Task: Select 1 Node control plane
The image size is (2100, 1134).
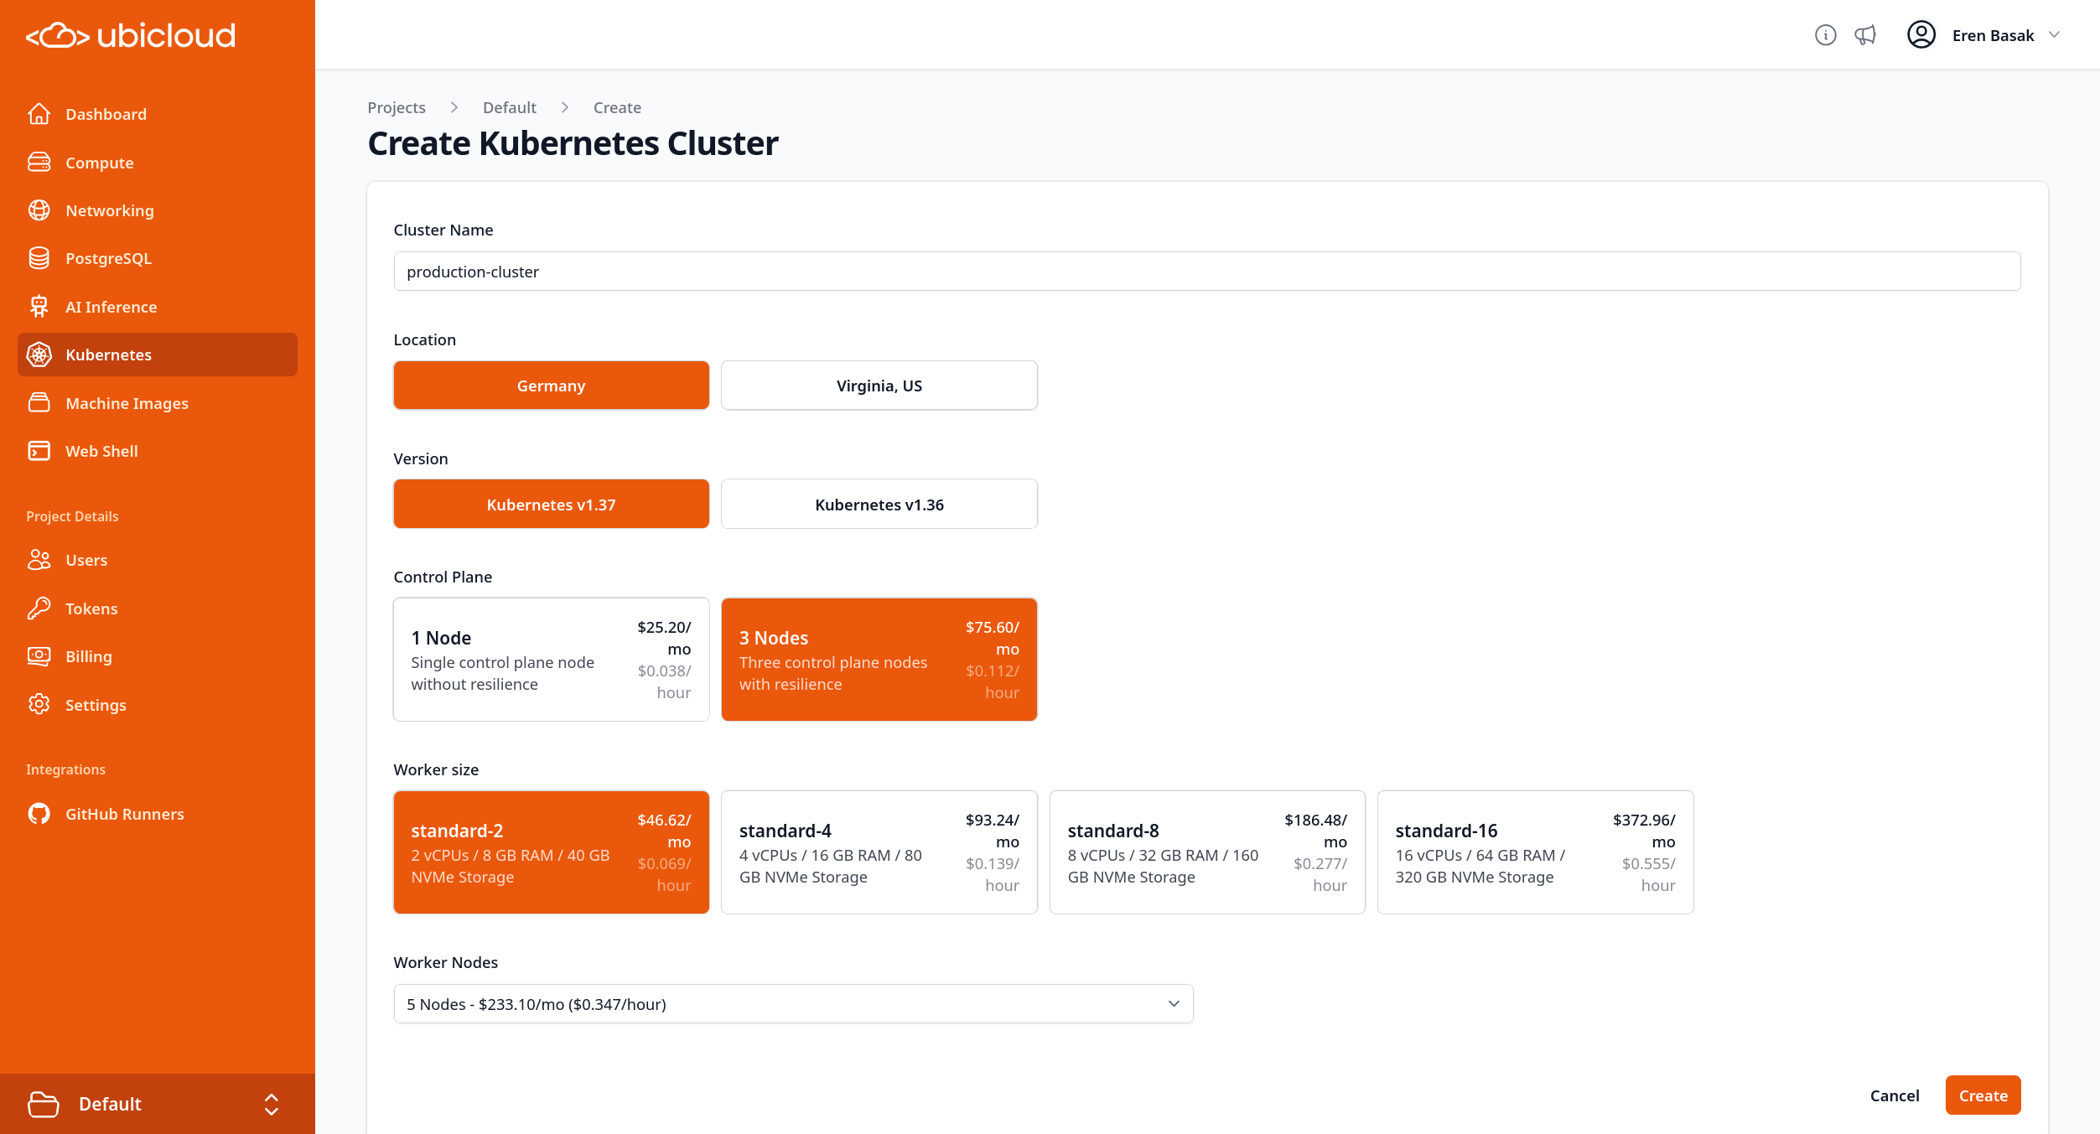Action: pyautogui.click(x=551, y=660)
